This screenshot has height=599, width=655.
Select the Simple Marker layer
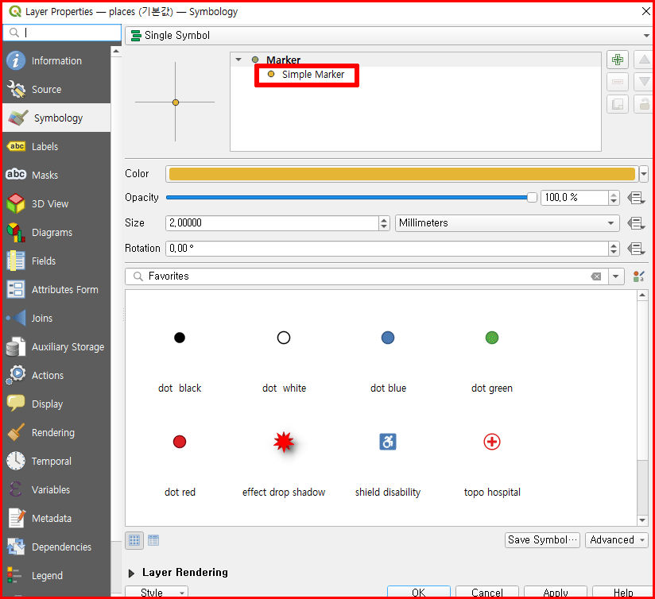tap(313, 75)
